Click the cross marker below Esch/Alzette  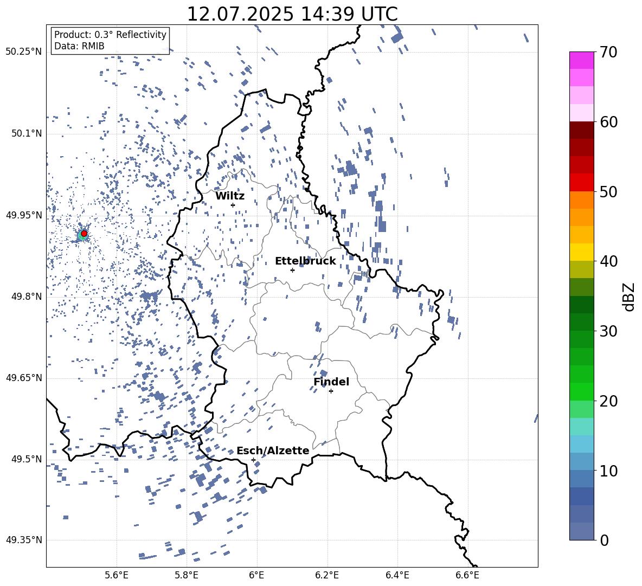click(x=253, y=460)
